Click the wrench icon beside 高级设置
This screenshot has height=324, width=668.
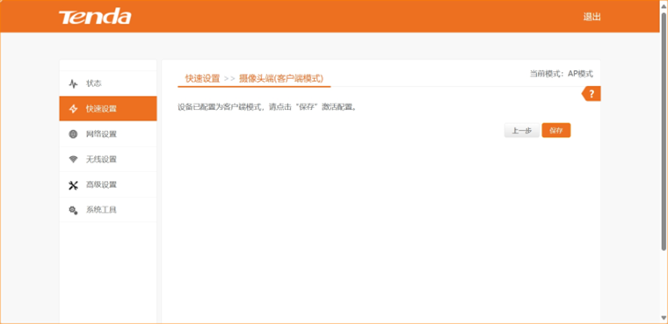point(73,184)
